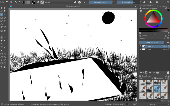
Task: Select the '[Nicht gespeichert]' document tab
Action: click(x=73, y=6)
